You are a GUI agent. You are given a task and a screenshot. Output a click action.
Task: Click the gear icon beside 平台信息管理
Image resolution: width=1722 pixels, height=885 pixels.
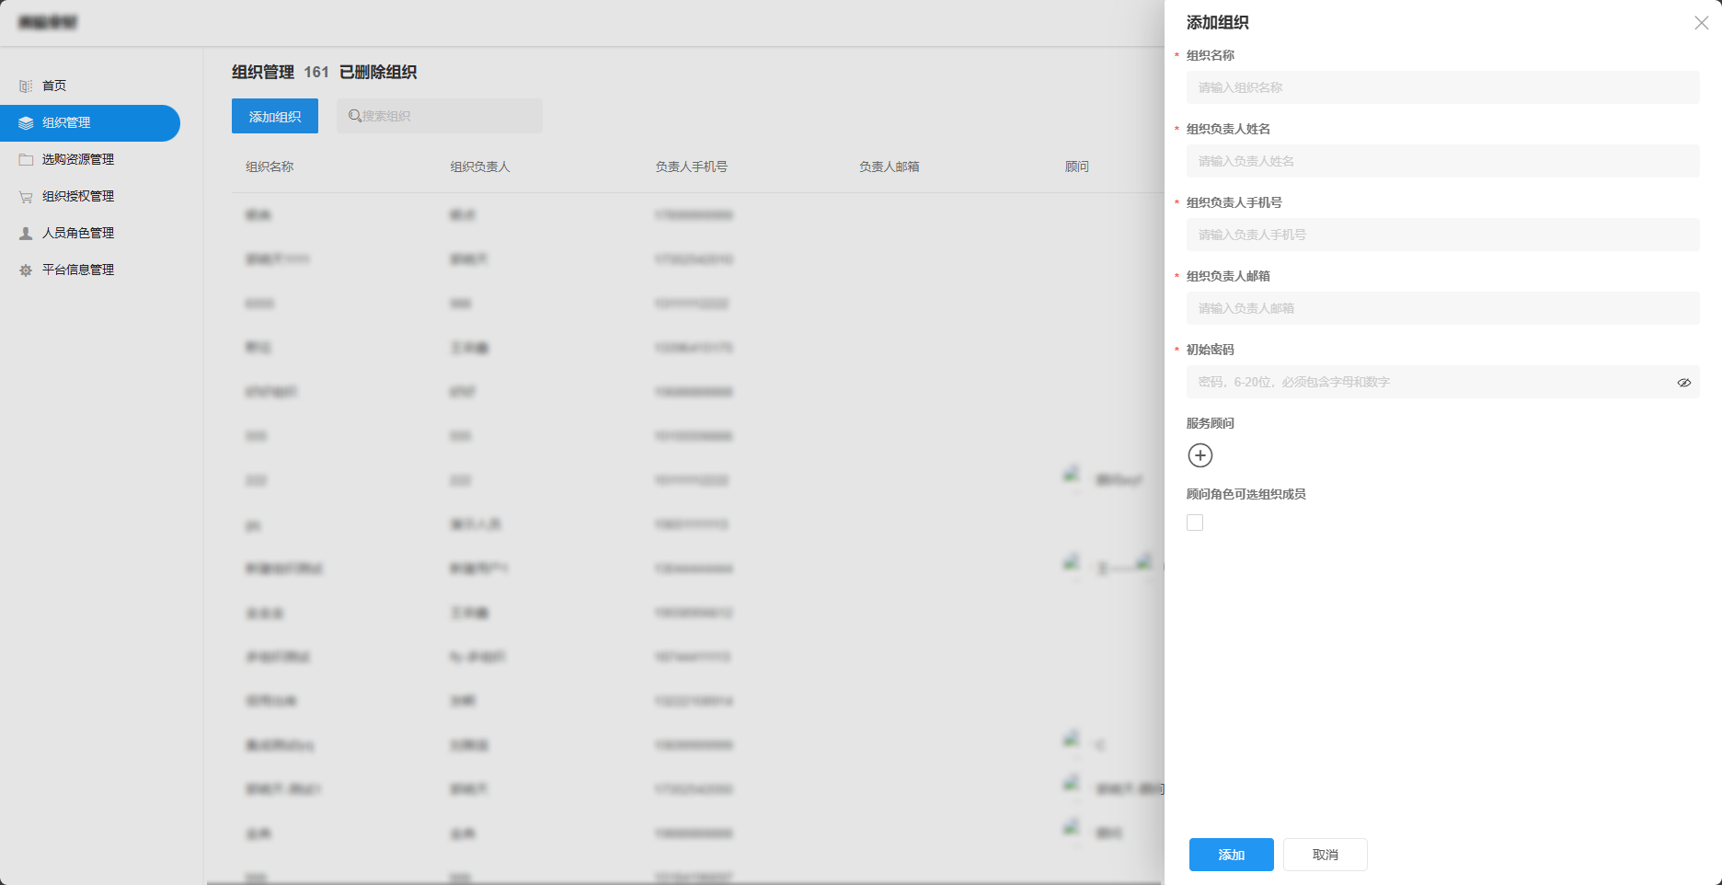click(x=26, y=270)
